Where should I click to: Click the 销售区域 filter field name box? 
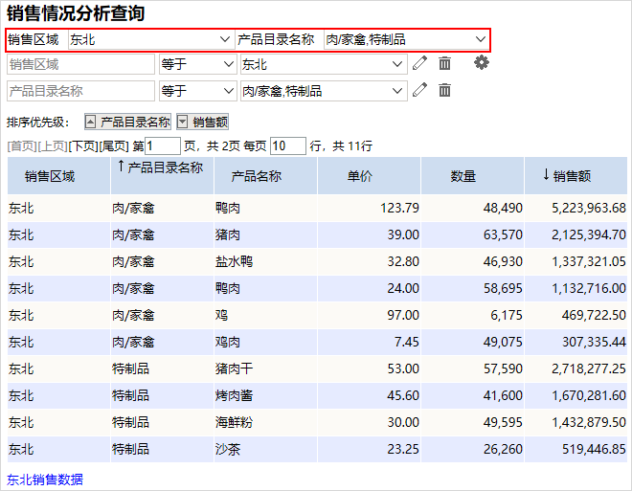click(80, 64)
